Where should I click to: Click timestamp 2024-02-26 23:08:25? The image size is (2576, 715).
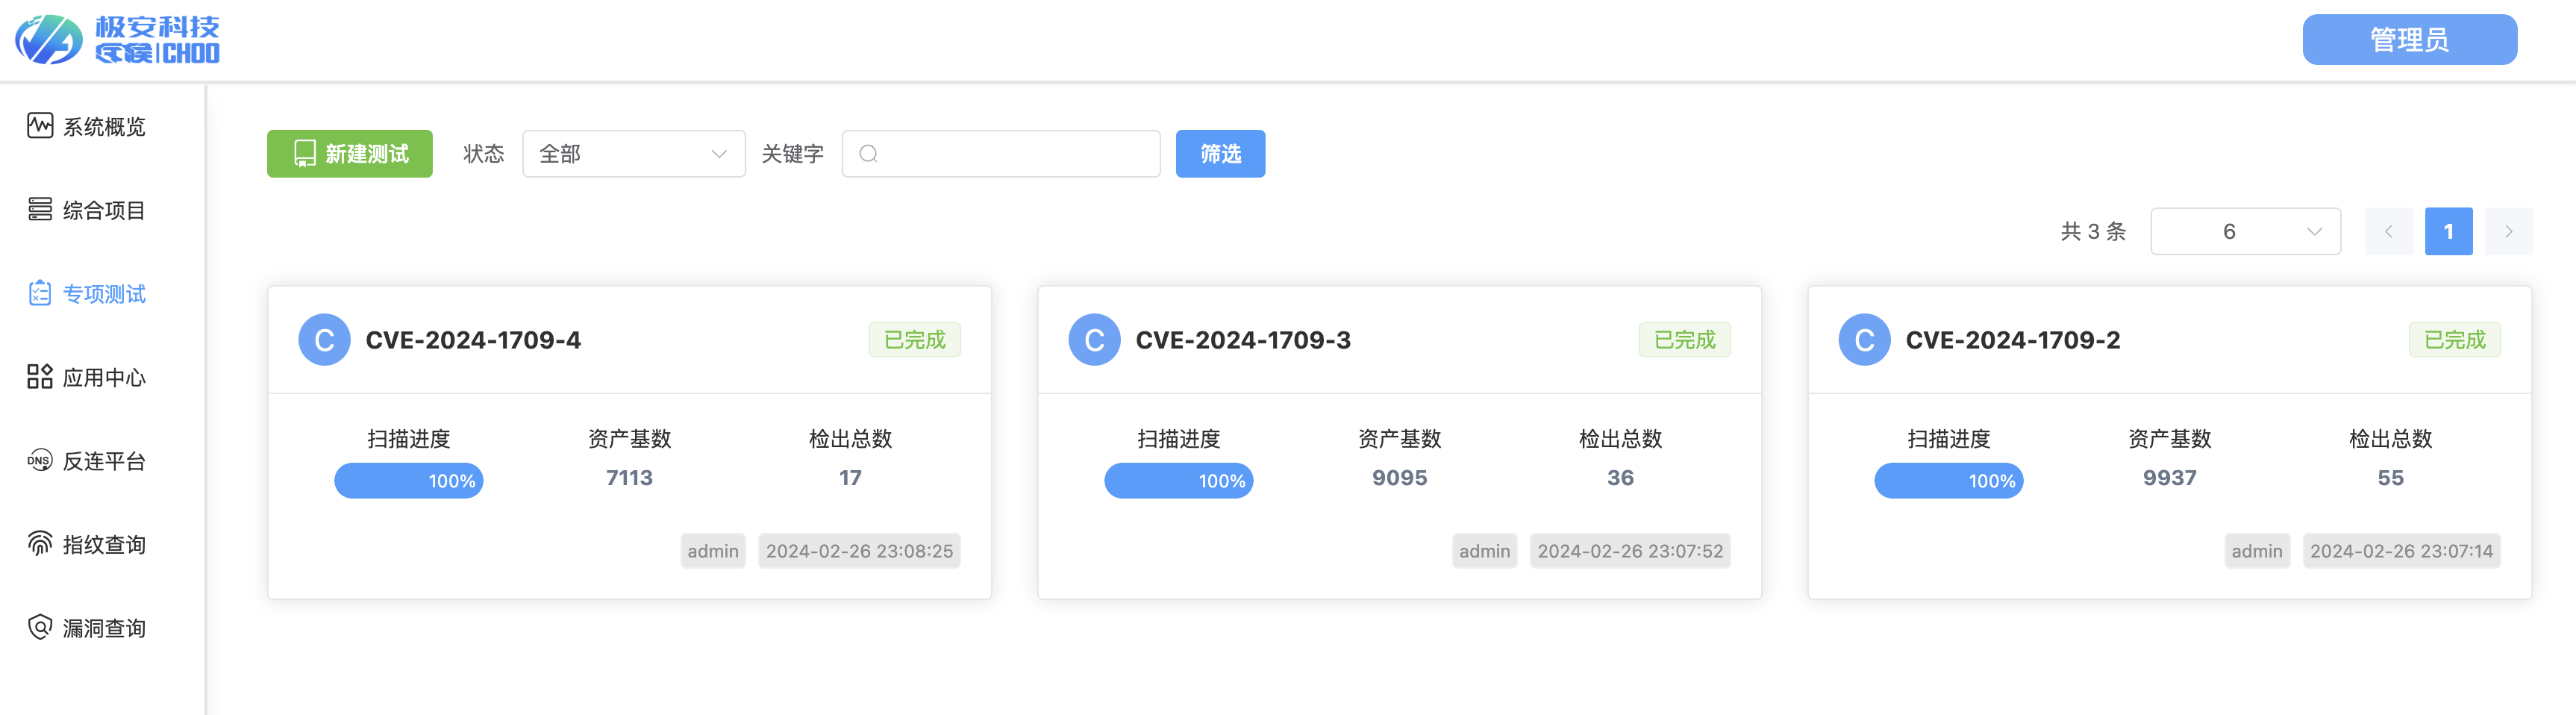[x=859, y=551]
